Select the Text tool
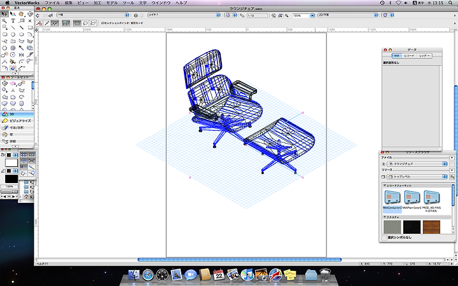The image size is (458, 286). point(13,21)
